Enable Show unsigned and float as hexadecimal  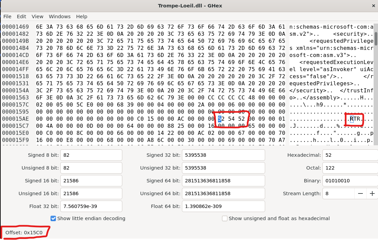[x=225, y=218]
